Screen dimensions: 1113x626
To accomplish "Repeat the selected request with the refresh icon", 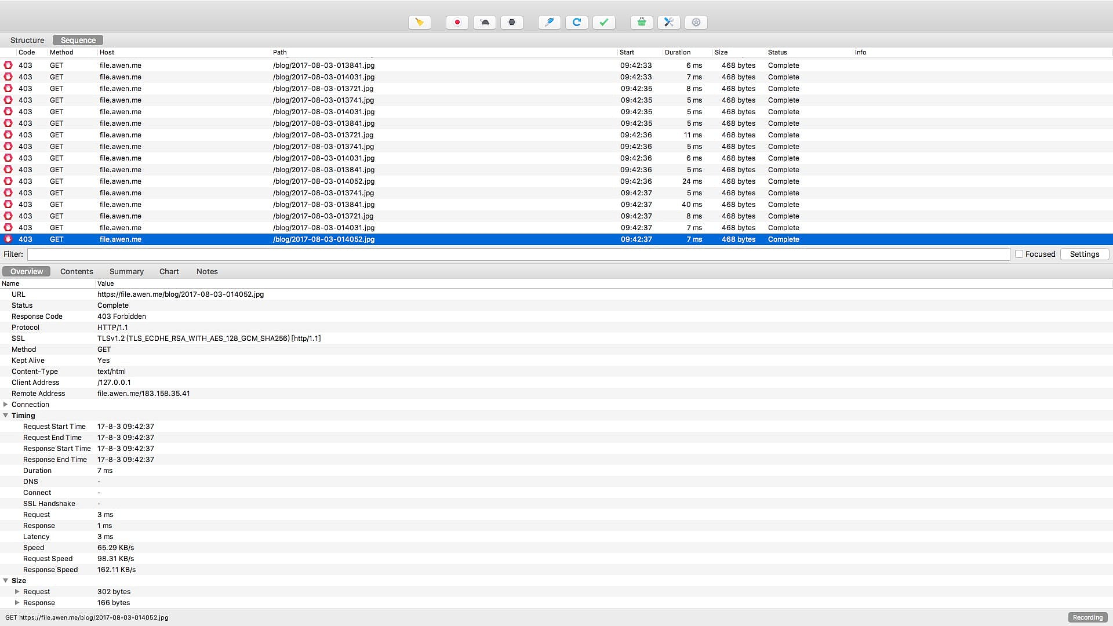I will click(x=576, y=22).
